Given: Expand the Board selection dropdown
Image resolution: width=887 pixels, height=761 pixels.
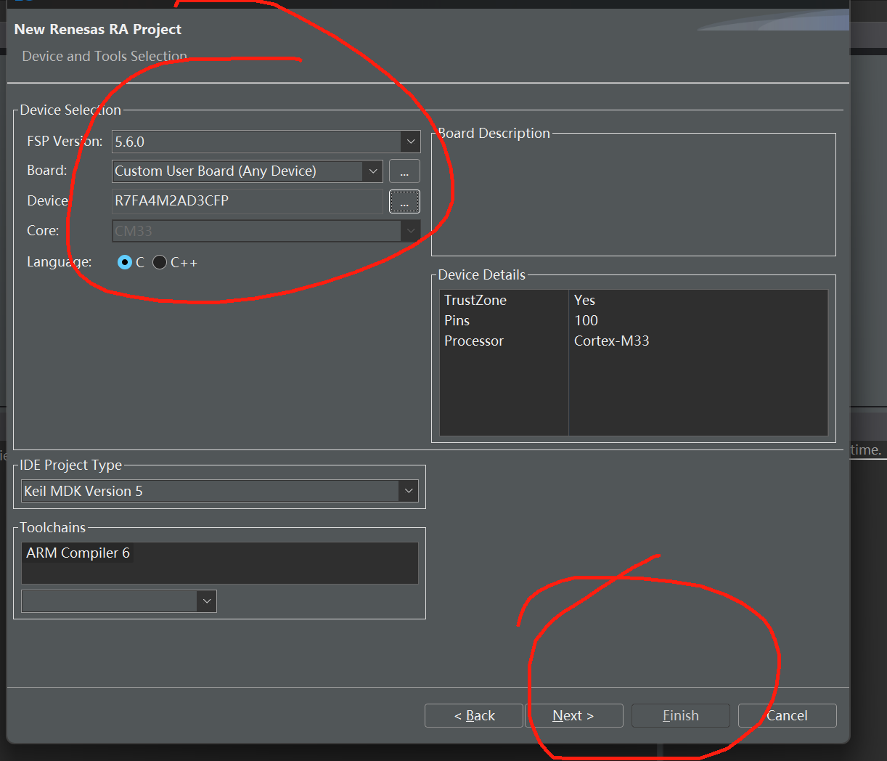Looking at the screenshot, I should 372,171.
